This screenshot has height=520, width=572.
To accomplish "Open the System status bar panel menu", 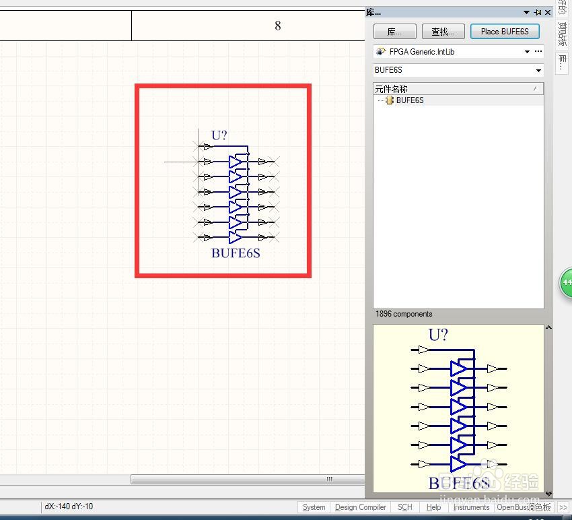I will coord(314,507).
